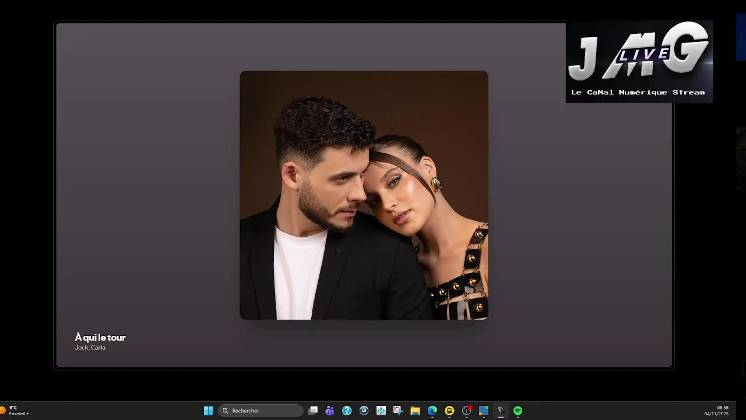Open File Explorer from the taskbar

pos(415,411)
